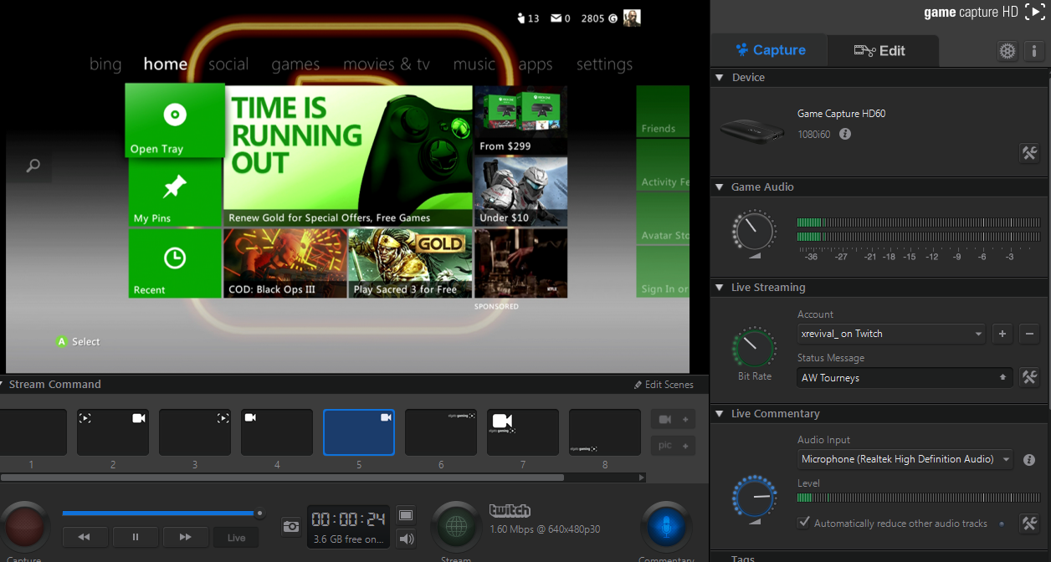Toggle blue microphone Commentary button
Screen dimensions: 1051x562
pos(666,527)
